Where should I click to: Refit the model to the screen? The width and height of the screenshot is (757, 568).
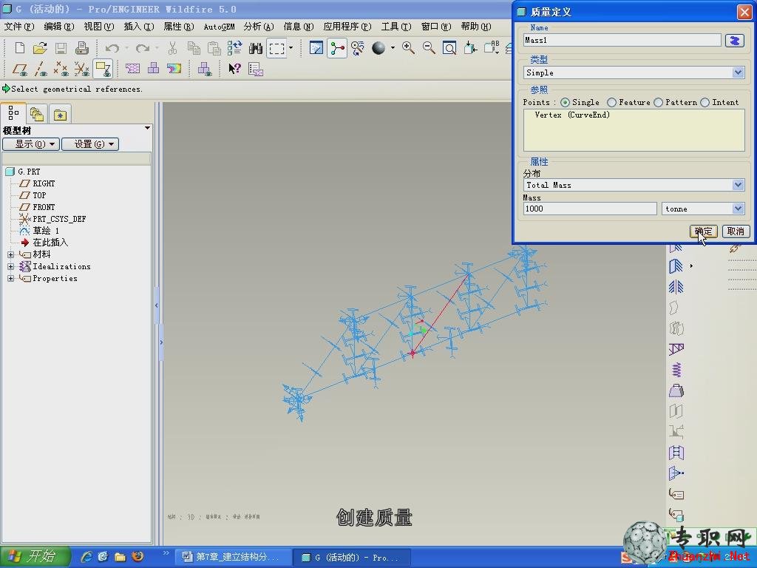point(449,48)
